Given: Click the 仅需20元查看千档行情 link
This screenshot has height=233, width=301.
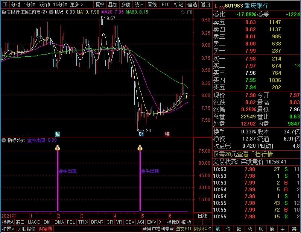Looking at the screenshot, I should (243, 154).
